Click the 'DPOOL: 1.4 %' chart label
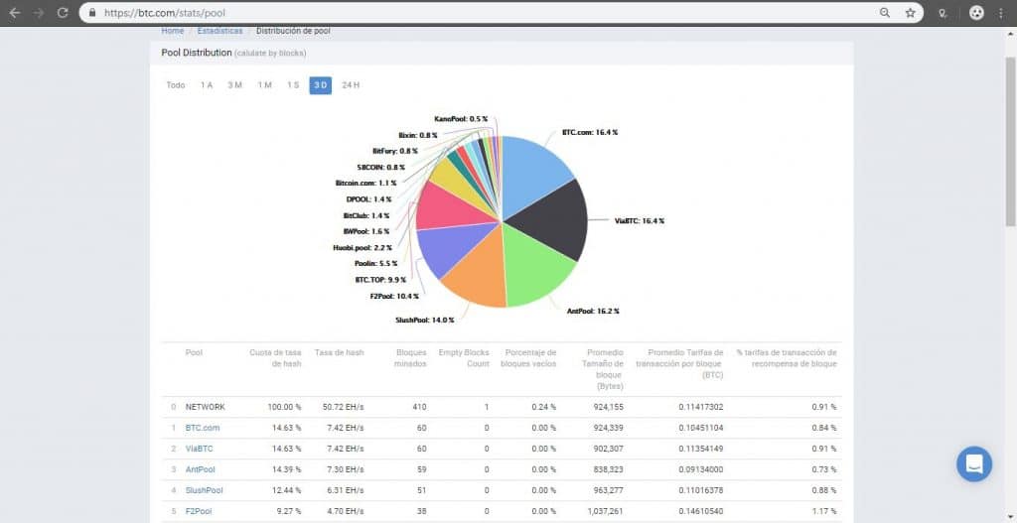Viewport: 1017px width, 523px height. 369,198
